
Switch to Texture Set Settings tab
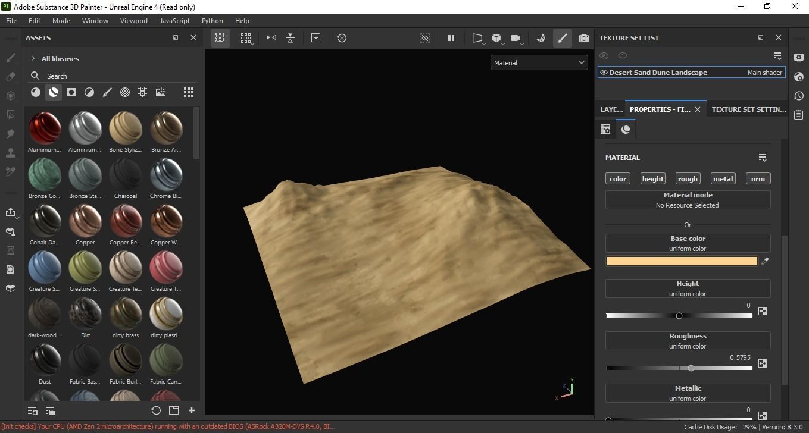coord(748,109)
